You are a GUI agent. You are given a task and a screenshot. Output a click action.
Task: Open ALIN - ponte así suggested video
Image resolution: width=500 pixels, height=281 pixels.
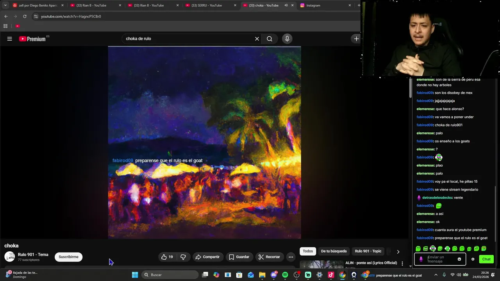pos(371,263)
